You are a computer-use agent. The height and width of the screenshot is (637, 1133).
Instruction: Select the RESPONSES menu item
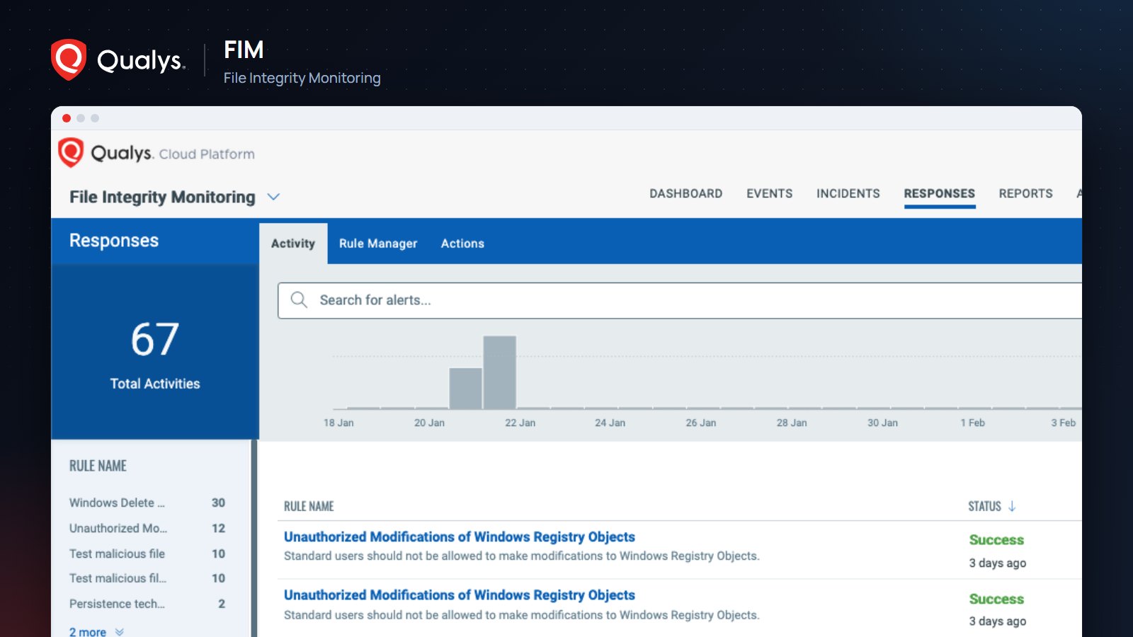[939, 193]
